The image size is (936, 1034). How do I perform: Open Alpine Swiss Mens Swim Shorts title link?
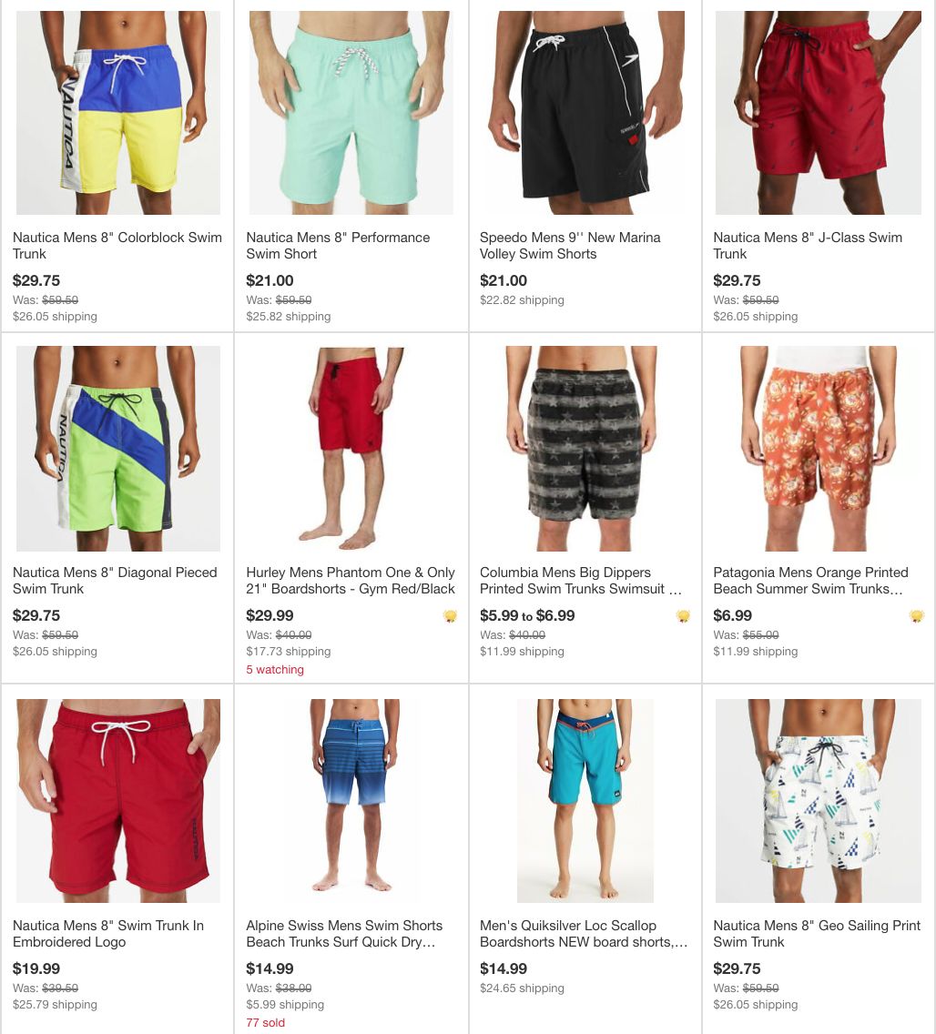pos(344,934)
